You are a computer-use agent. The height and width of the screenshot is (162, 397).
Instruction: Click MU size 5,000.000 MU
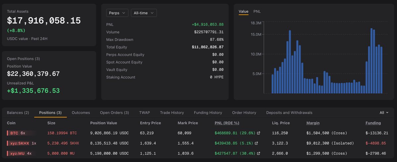click(x=61, y=153)
